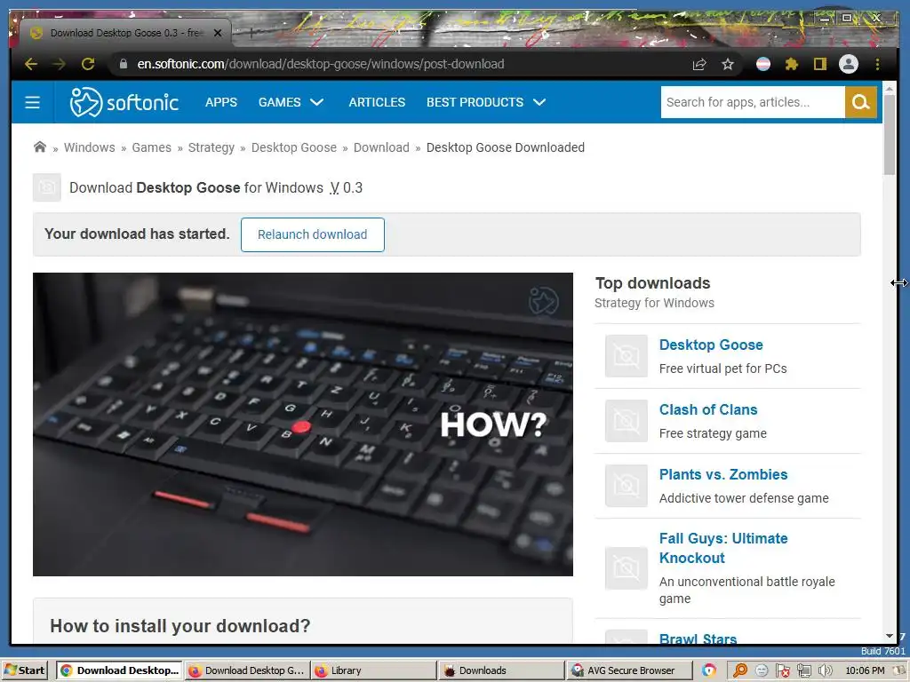Viewport: 910px width, 682px height.
Task: Reload the page with the refresh icon
Action: 88,64
